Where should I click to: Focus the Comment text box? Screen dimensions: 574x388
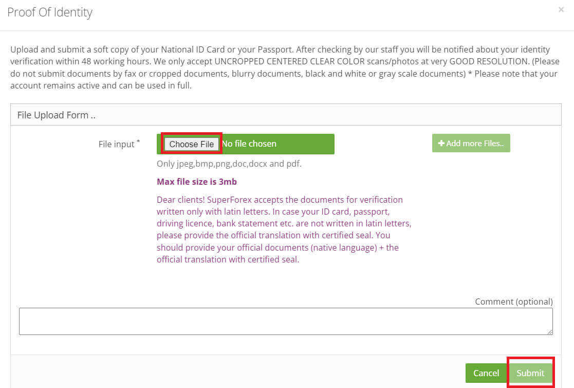285,321
